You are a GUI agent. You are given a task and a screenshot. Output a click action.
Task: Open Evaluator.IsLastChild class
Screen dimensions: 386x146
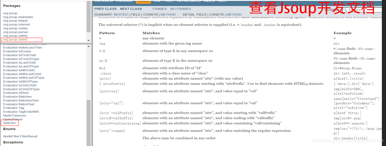click(19, 62)
